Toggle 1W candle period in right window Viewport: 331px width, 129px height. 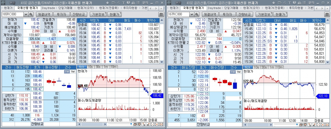coord(233,72)
